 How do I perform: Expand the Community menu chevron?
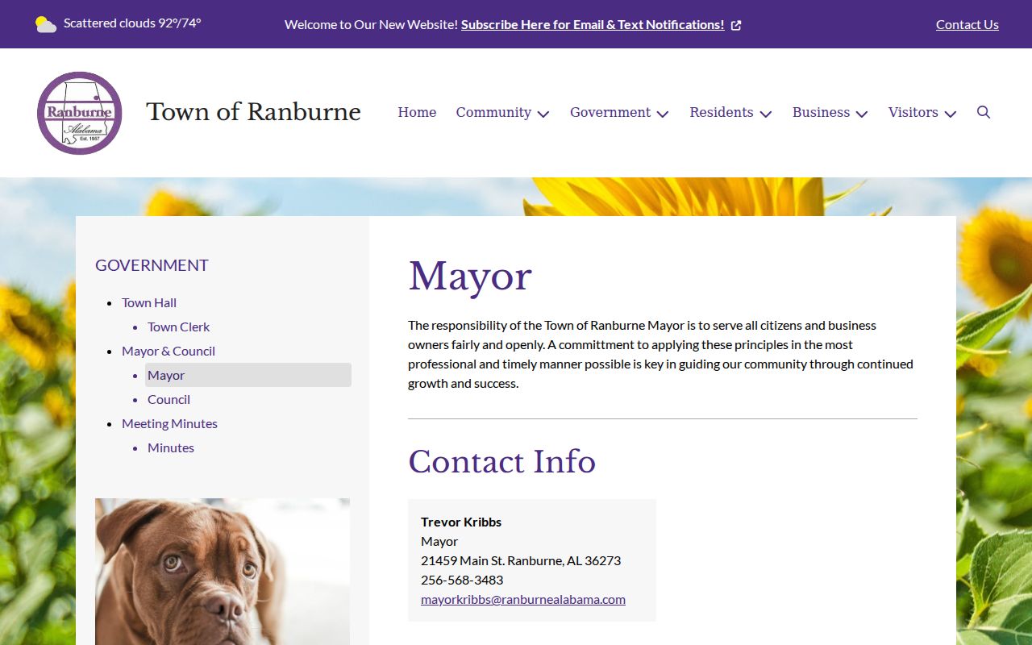click(x=543, y=114)
